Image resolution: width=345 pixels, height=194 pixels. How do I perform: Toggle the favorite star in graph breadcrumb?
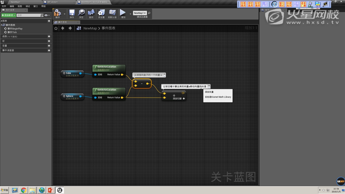[x=56, y=28]
